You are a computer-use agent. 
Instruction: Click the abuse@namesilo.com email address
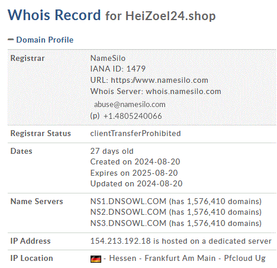coord(130,104)
